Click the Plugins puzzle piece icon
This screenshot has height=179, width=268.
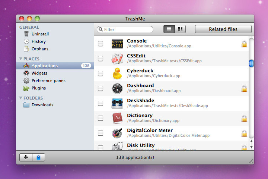pyautogui.click(x=26, y=88)
